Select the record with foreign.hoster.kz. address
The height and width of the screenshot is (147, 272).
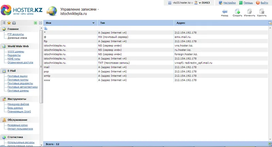156,54
